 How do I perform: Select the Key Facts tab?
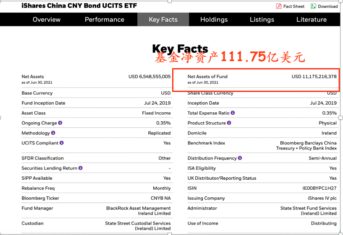tap(163, 20)
